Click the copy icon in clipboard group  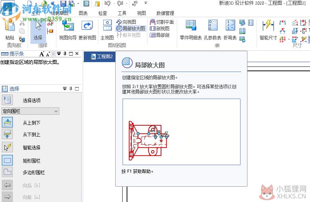[22, 31]
